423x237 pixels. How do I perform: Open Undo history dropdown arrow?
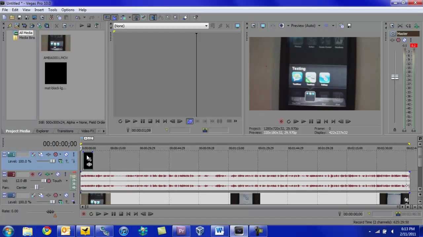[84, 17]
